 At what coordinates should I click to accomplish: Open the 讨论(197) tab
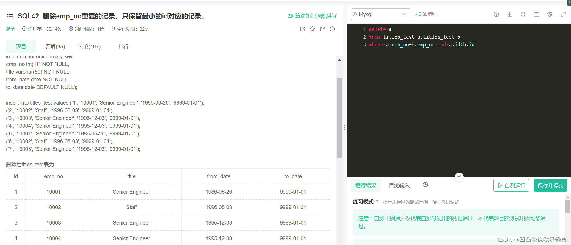(89, 47)
